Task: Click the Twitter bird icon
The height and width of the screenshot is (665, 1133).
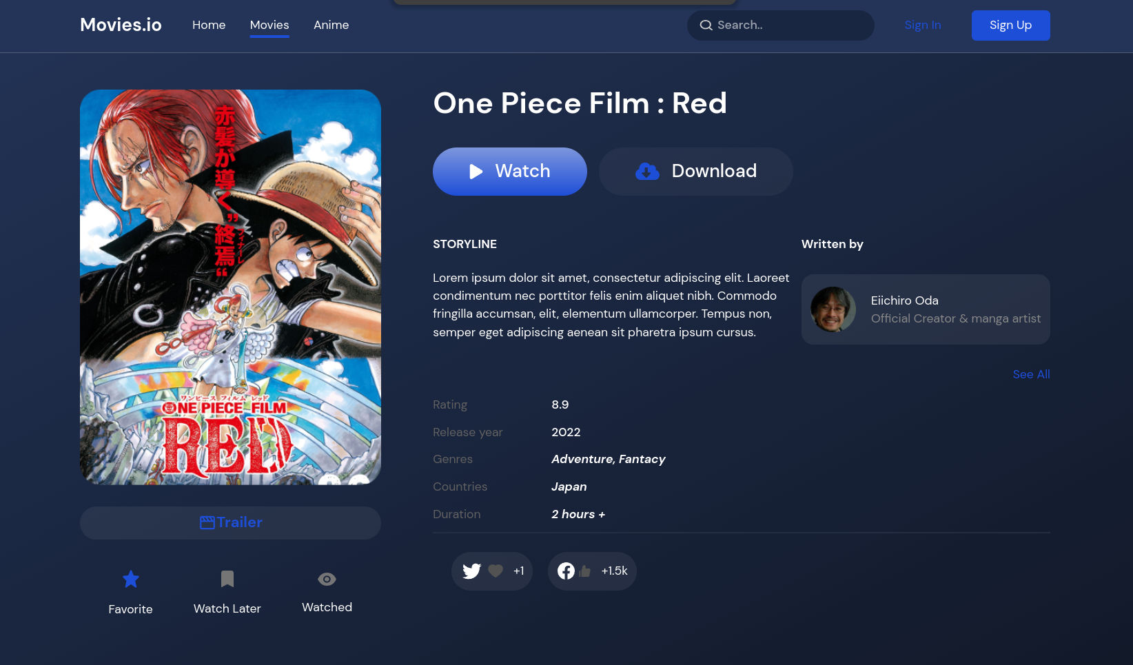Action: (x=472, y=571)
